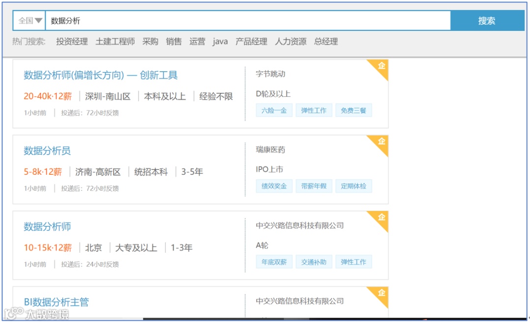This screenshot has height=324, width=530.
Task: Select hot search term java
Action: pos(220,42)
